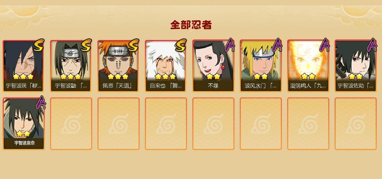Image resolution: width=382 pixels, height=179 pixels.
Task: Choose the 佩恩「天道」 ninja card
Action: click(x=118, y=66)
